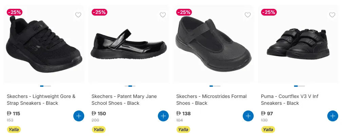Wishlist heart on Skechers Lightweight Gore sneakers

click(78, 15)
